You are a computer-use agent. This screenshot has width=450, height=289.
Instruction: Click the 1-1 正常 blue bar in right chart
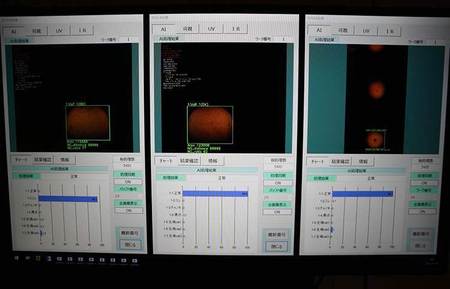pos(362,194)
